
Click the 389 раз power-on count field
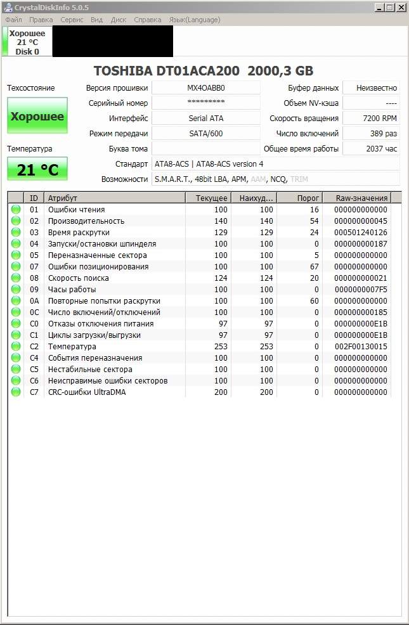pos(371,133)
